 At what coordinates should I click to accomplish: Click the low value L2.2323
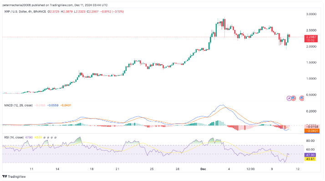click(x=80, y=12)
